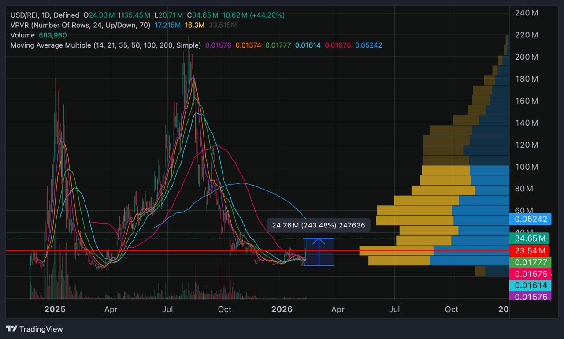Screen dimensions: 564x339
Task: Select the Moving Average Multiple legend
Action: click(106, 45)
